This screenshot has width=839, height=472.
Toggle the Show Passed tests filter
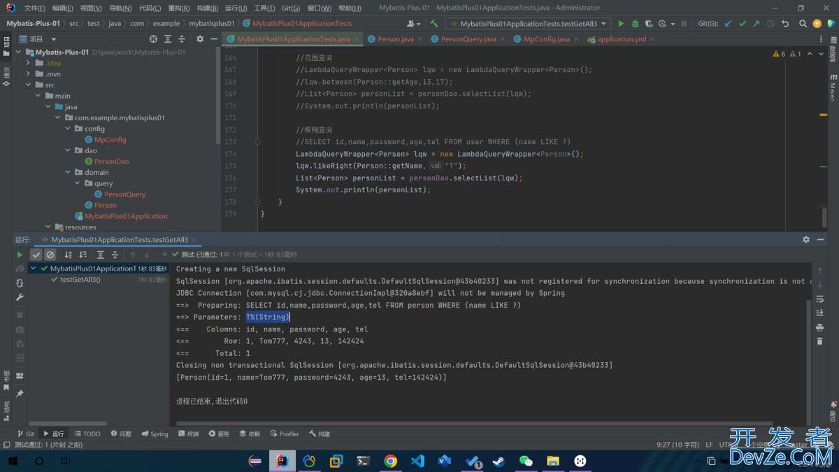point(36,255)
